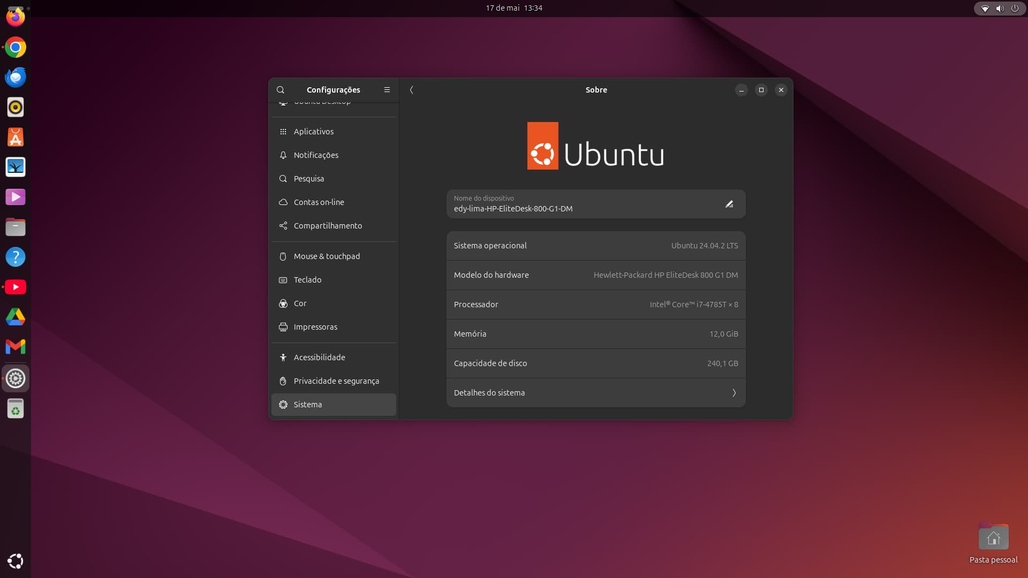Image resolution: width=1028 pixels, height=578 pixels.
Task: Click the search icon in Configurações
Action: tap(281, 90)
